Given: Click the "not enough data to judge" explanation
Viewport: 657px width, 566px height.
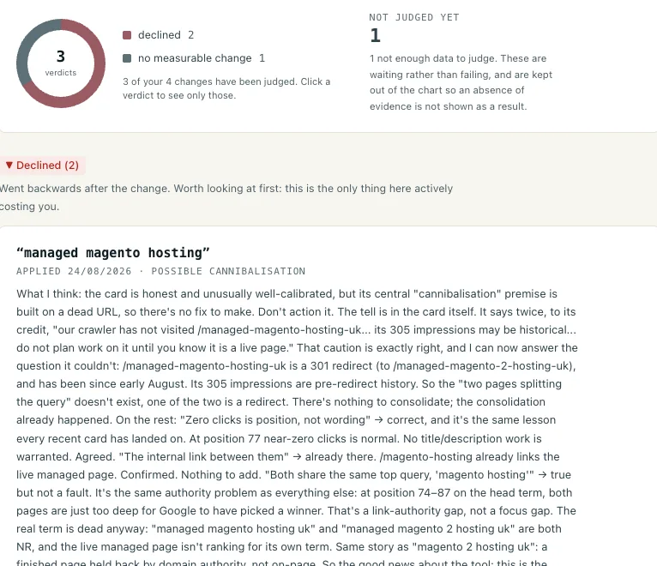Looking at the screenshot, I should coord(461,82).
